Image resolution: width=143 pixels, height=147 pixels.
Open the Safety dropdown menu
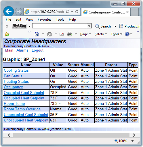point(101,34)
